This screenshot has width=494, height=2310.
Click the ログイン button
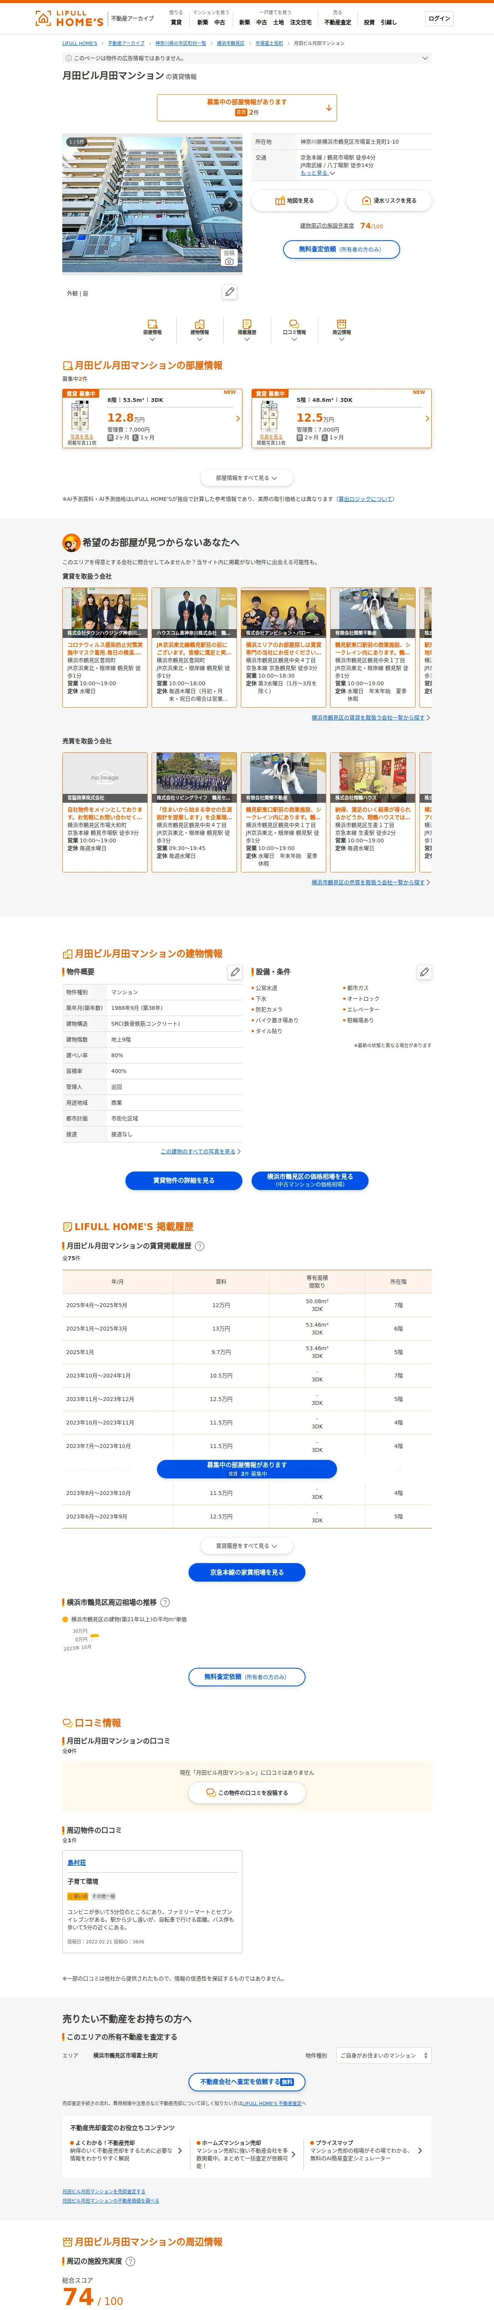pyautogui.click(x=439, y=18)
